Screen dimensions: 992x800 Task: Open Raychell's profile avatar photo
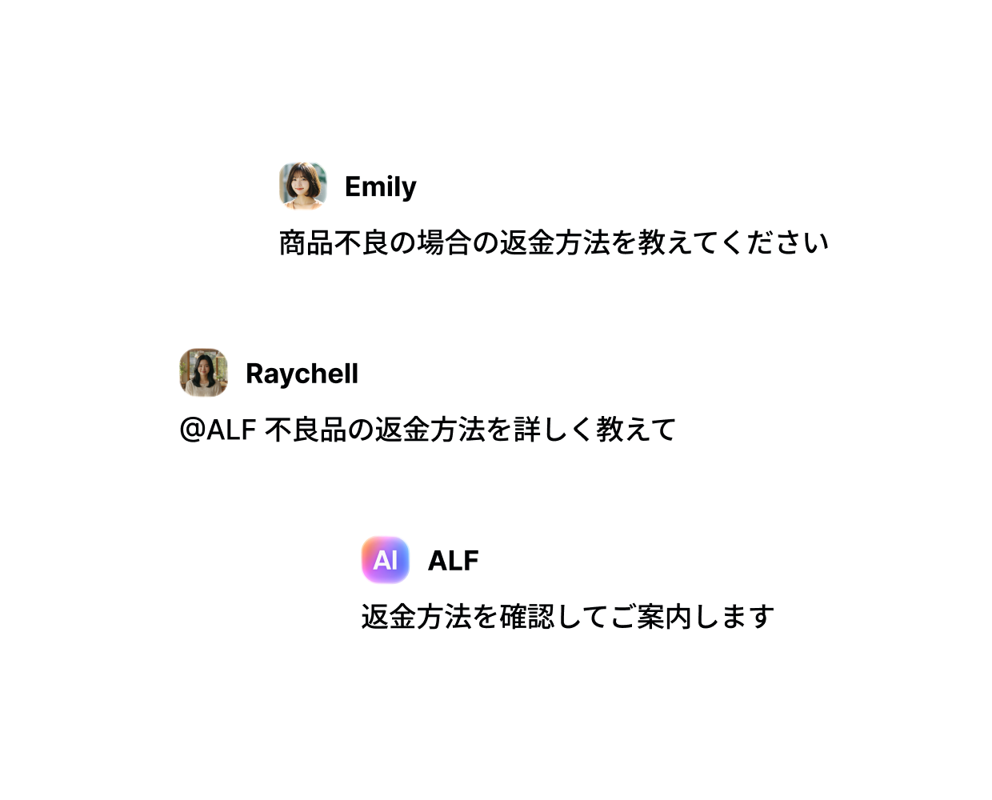[204, 373]
